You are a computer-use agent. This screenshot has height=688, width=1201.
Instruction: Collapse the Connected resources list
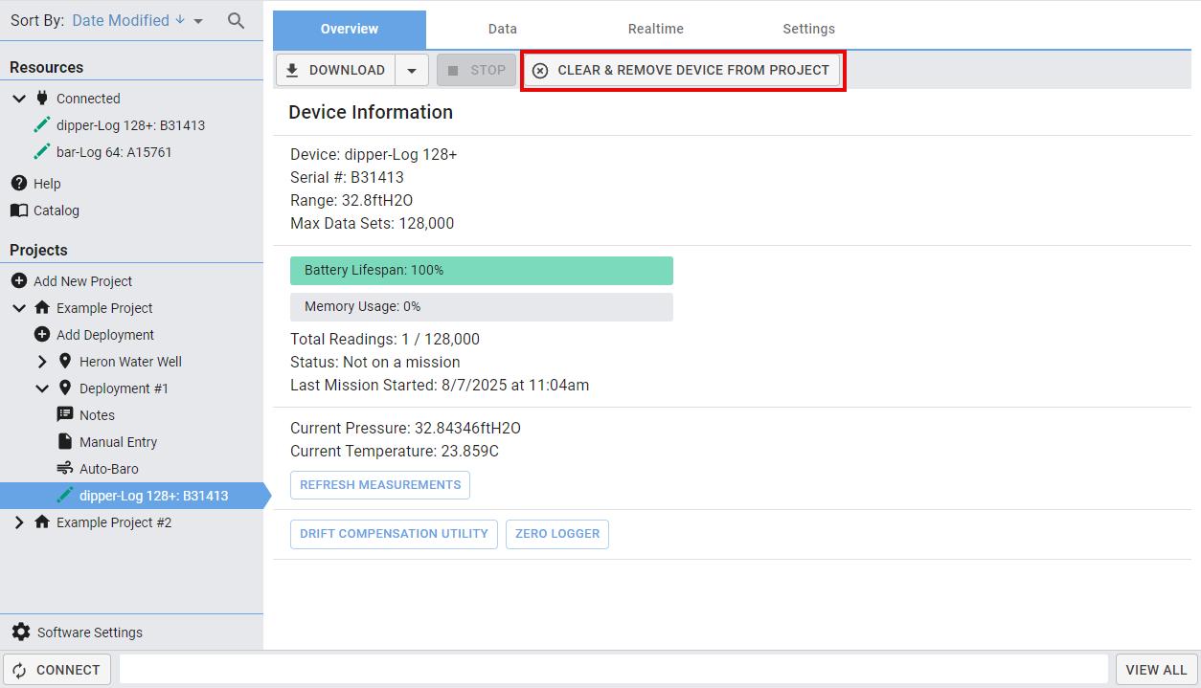tap(19, 99)
